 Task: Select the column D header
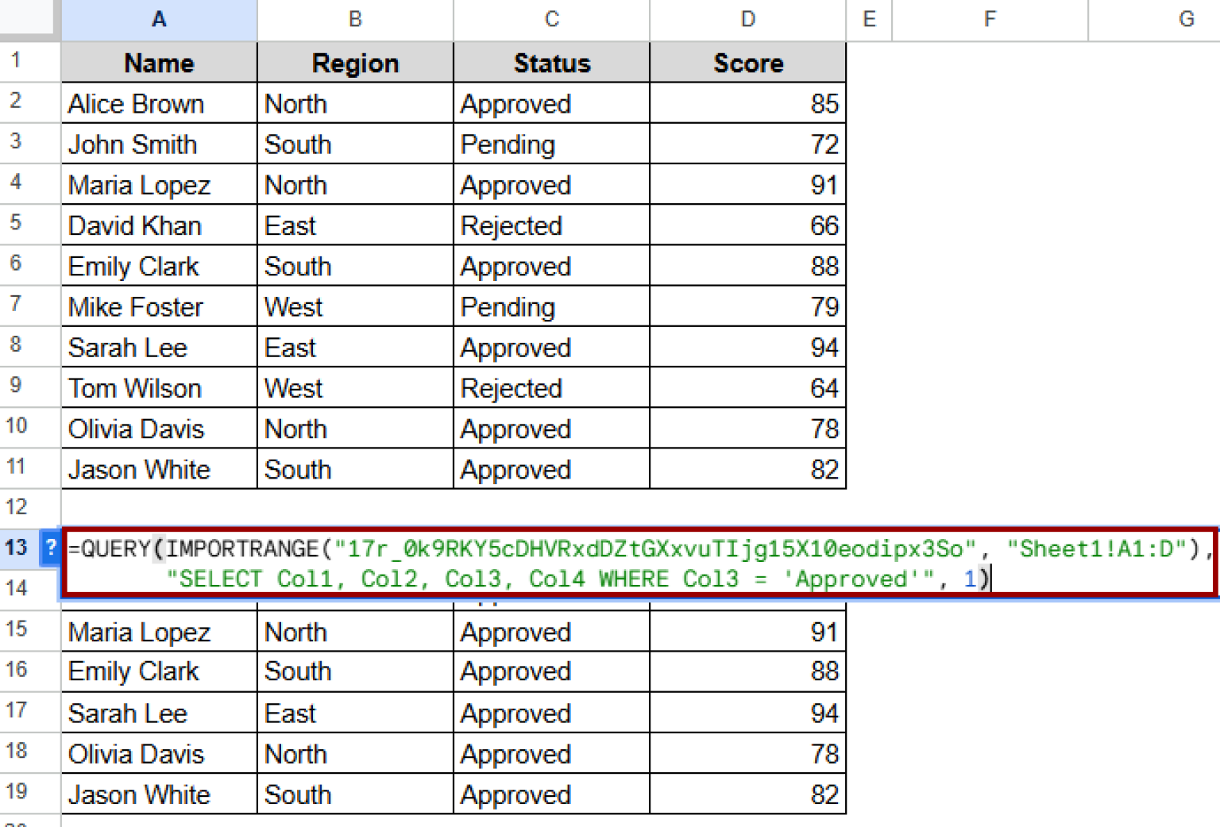[x=747, y=19]
